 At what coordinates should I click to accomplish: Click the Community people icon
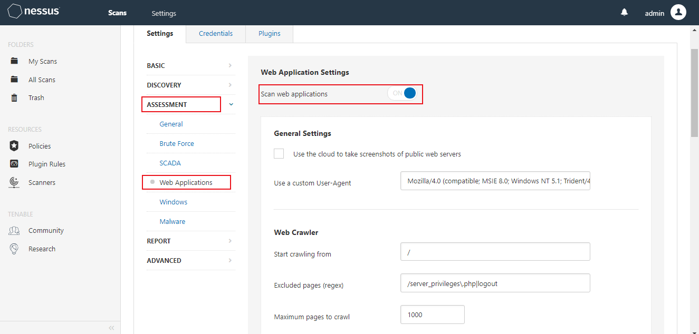15,230
